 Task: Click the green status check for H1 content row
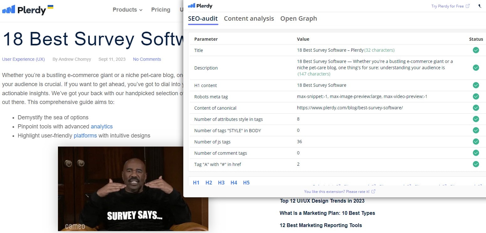[x=476, y=85]
